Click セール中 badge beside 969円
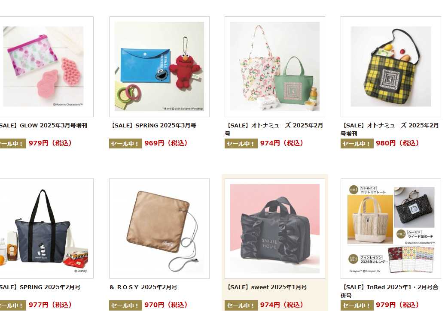The height and width of the screenshot is (311, 448). [x=125, y=144]
